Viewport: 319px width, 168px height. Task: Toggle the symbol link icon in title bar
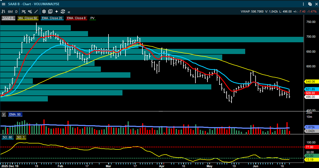coord(310,4)
